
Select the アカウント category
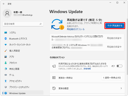(23, 63)
